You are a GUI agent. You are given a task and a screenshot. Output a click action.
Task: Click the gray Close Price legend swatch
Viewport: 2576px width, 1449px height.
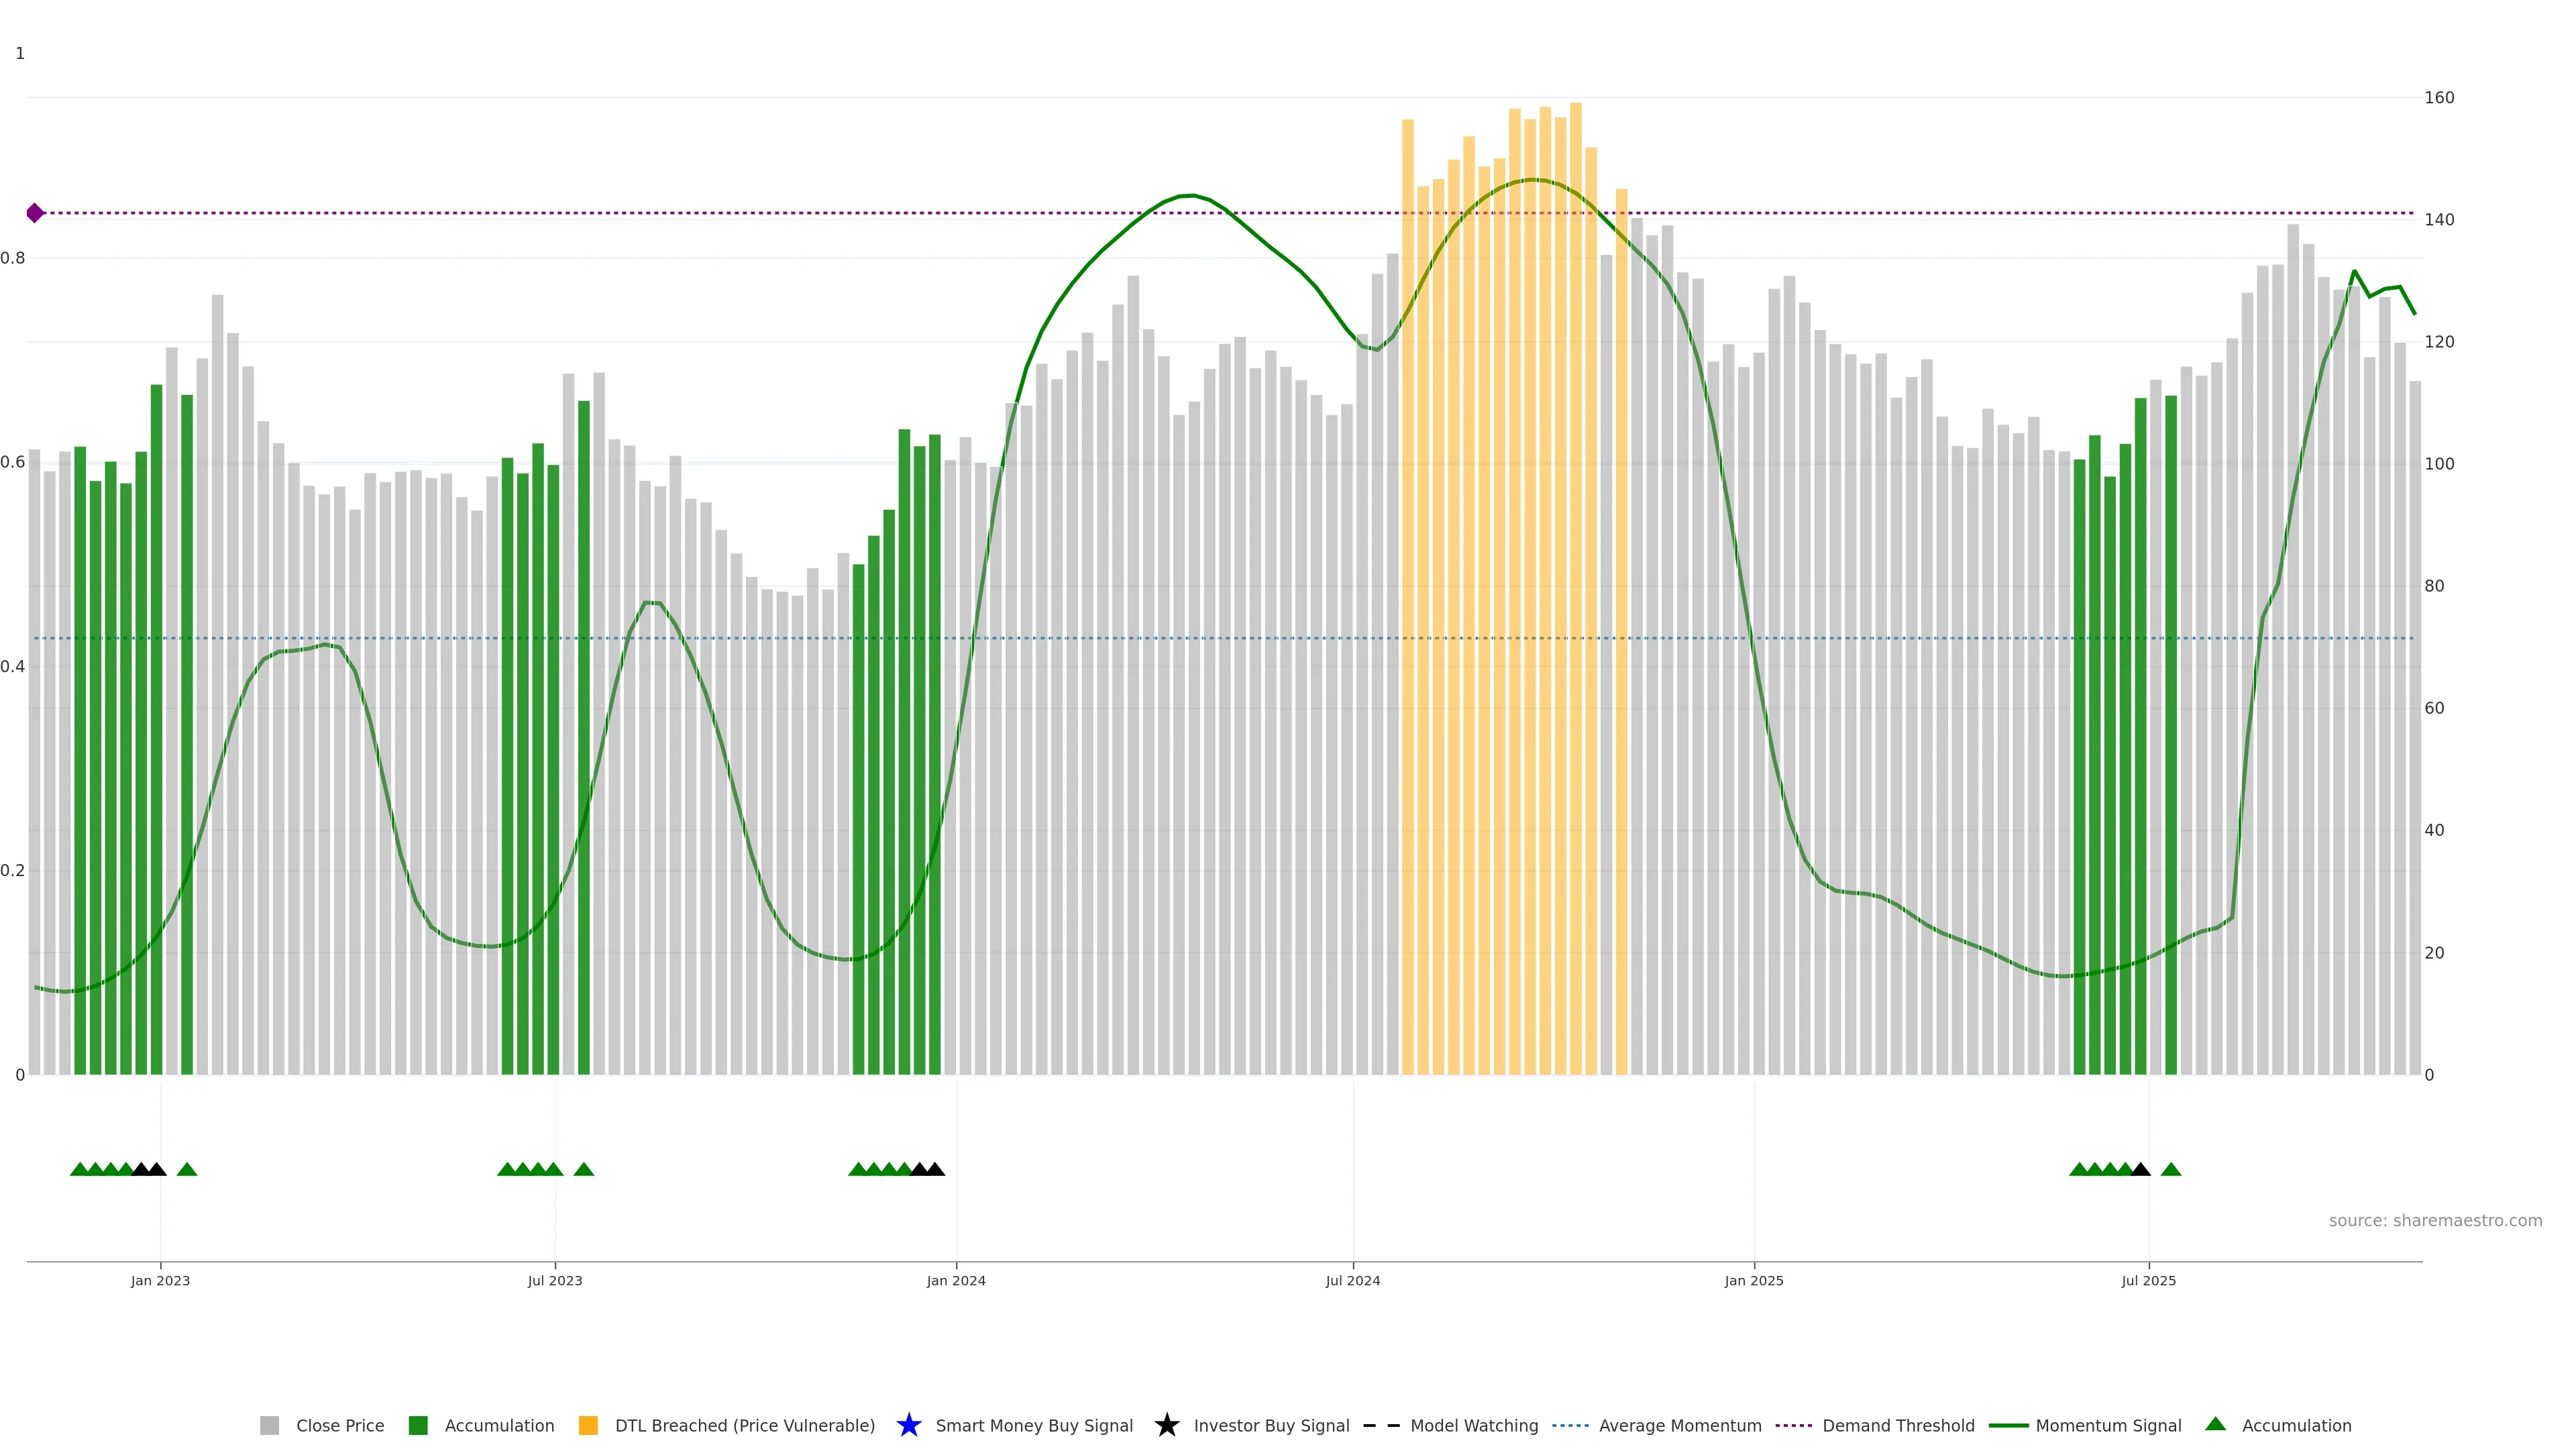click(269, 1425)
